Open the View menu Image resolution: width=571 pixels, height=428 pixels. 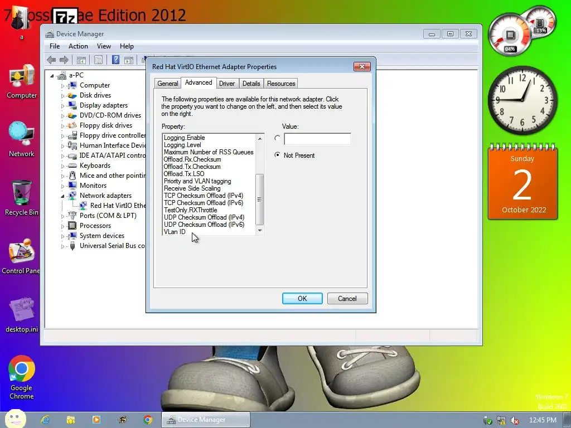[104, 46]
